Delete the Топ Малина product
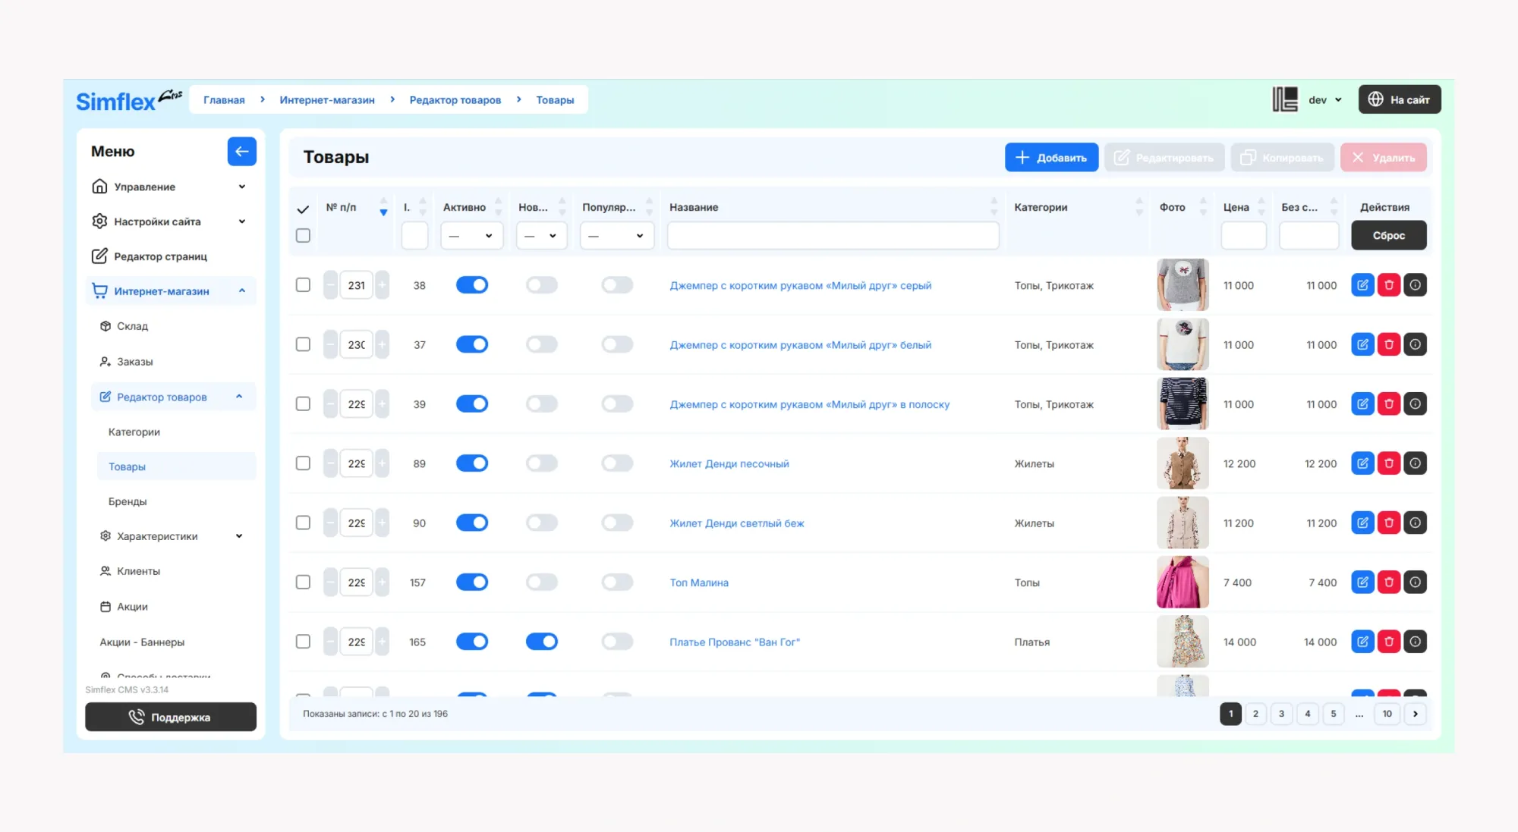The height and width of the screenshot is (832, 1518). (1388, 582)
